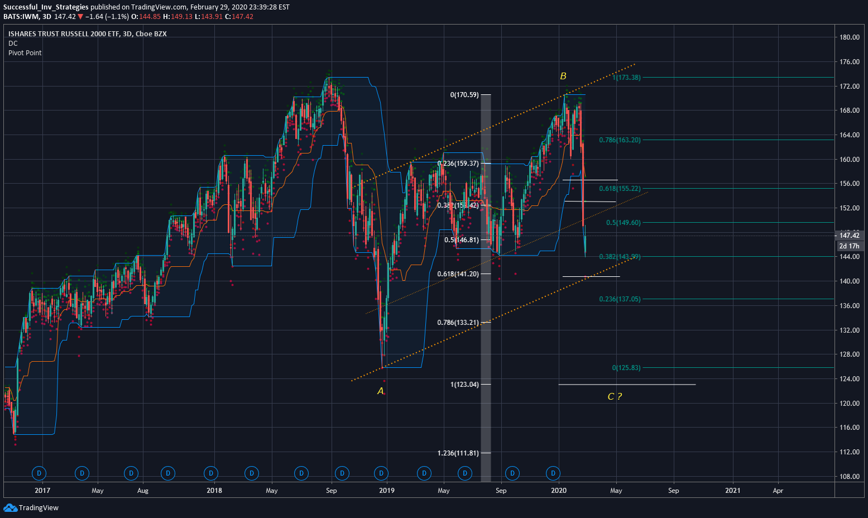Click the 2021 time axis label
868x518 pixels.
(x=733, y=491)
